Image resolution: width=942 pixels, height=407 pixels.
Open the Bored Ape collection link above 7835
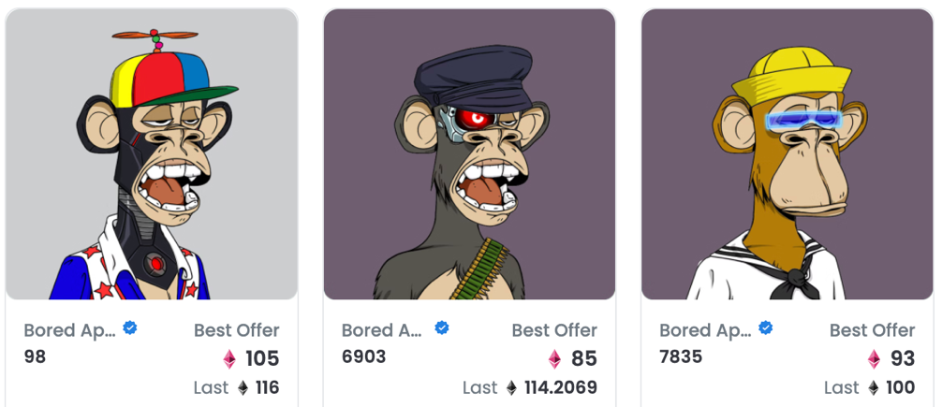705,330
